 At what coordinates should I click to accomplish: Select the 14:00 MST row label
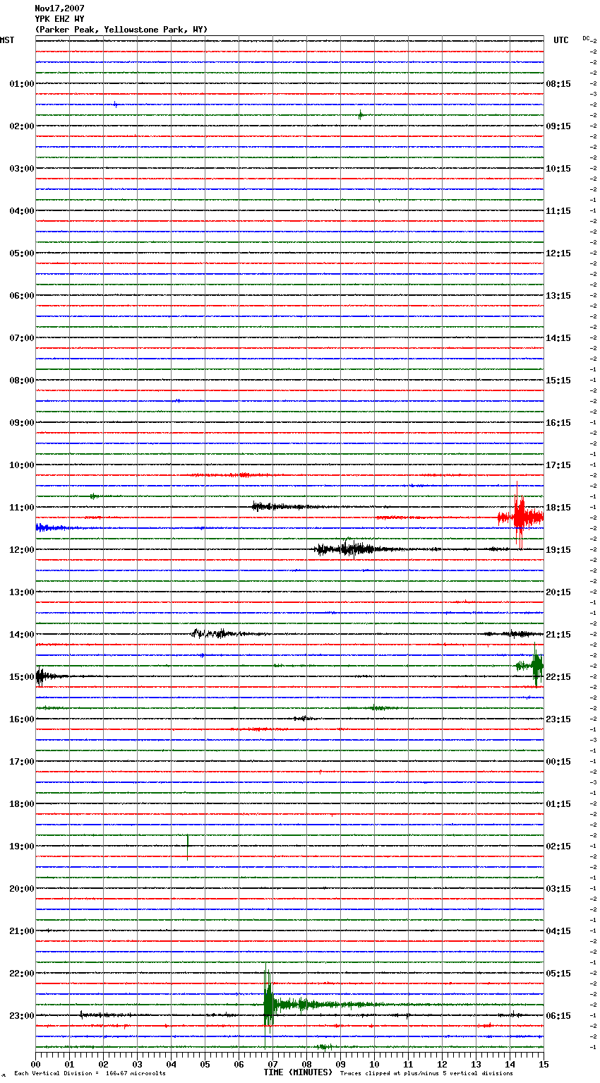[x=22, y=635]
